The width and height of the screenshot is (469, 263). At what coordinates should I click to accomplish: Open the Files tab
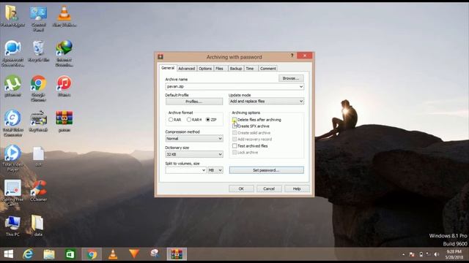point(220,69)
